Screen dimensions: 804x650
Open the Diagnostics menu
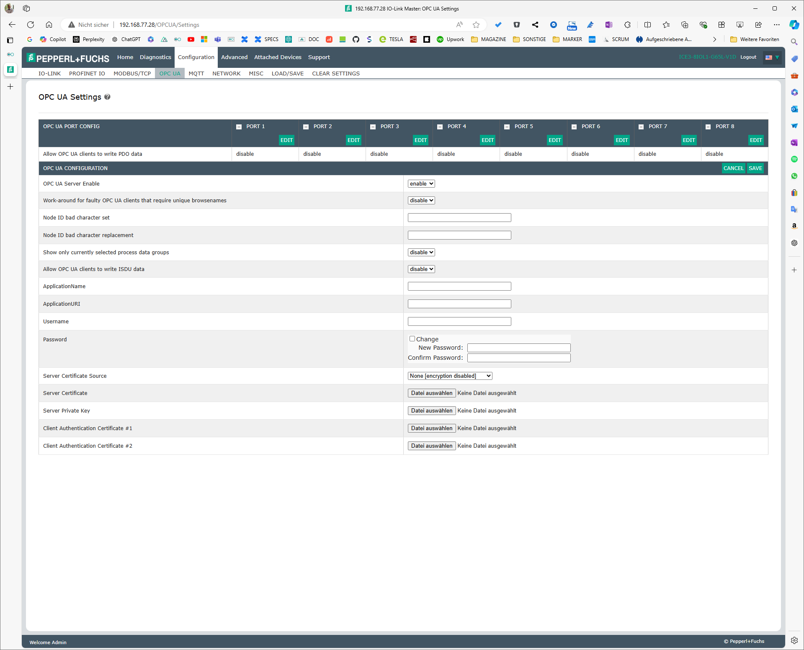click(x=155, y=57)
